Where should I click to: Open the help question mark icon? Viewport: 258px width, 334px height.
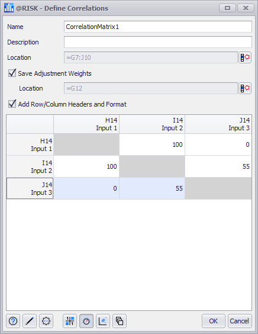pyautogui.click(x=13, y=321)
